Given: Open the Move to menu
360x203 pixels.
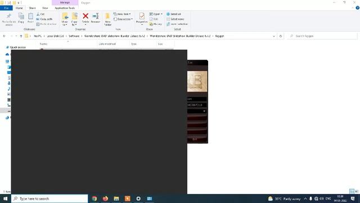Looking at the screenshot, I should (x=65, y=19).
